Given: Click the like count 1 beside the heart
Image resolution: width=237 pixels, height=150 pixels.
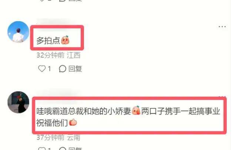Looking at the screenshot, I should (49, 69).
